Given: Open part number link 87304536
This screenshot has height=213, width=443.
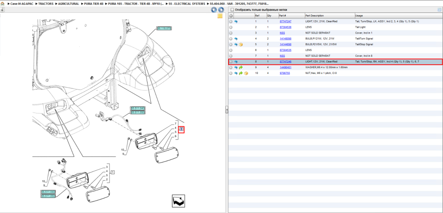Looking at the screenshot, I should click(285, 27).
